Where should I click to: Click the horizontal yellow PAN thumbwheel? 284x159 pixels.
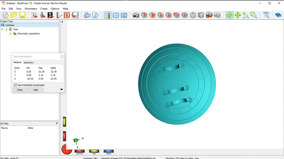(x=94, y=151)
